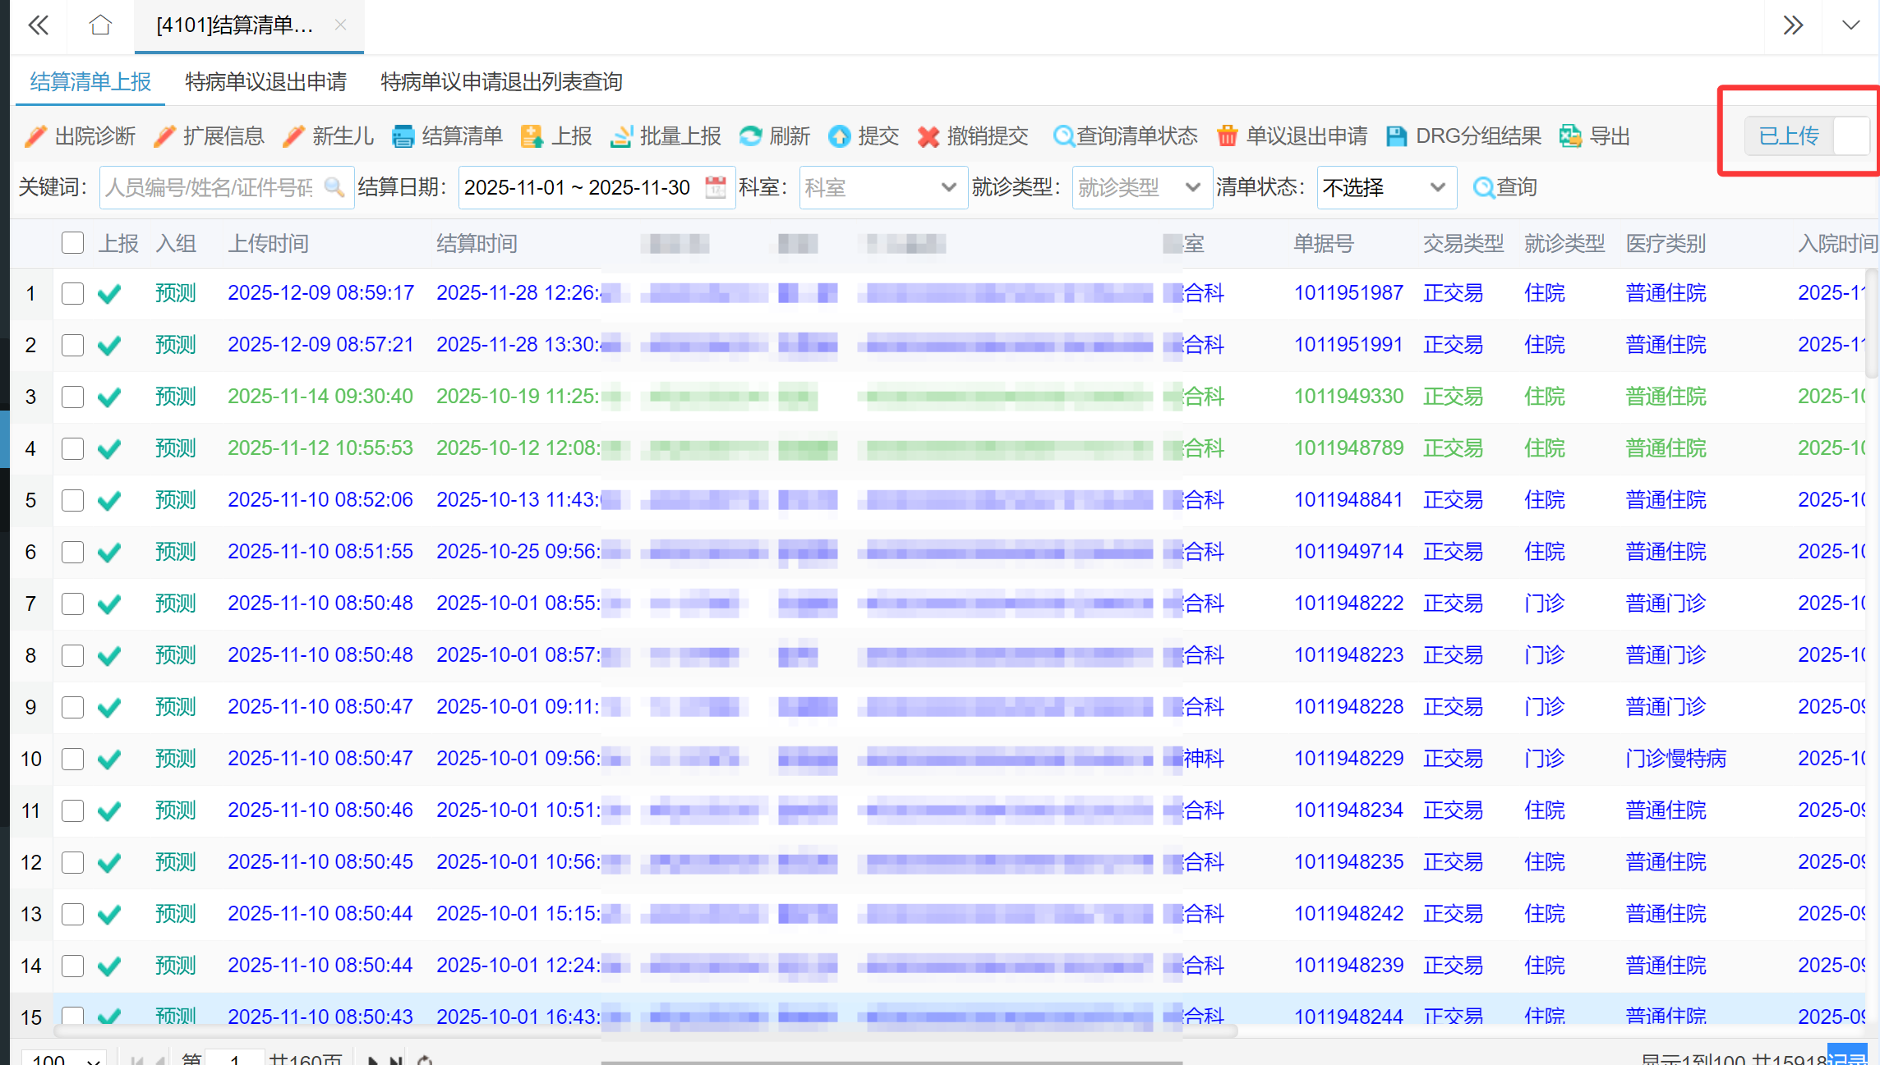Image resolution: width=1880 pixels, height=1065 pixels.
Task: Go to home icon tab
Action: [x=100, y=25]
